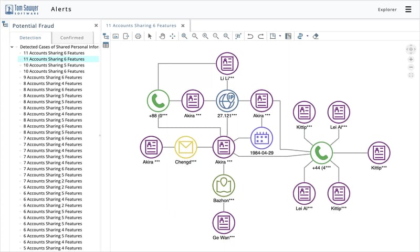Select highlighted 11 Accounts Sharing 6 Features row

pyautogui.click(x=58, y=59)
